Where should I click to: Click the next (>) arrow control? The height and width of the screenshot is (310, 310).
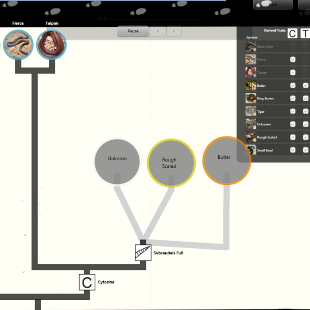pos(174,31)
